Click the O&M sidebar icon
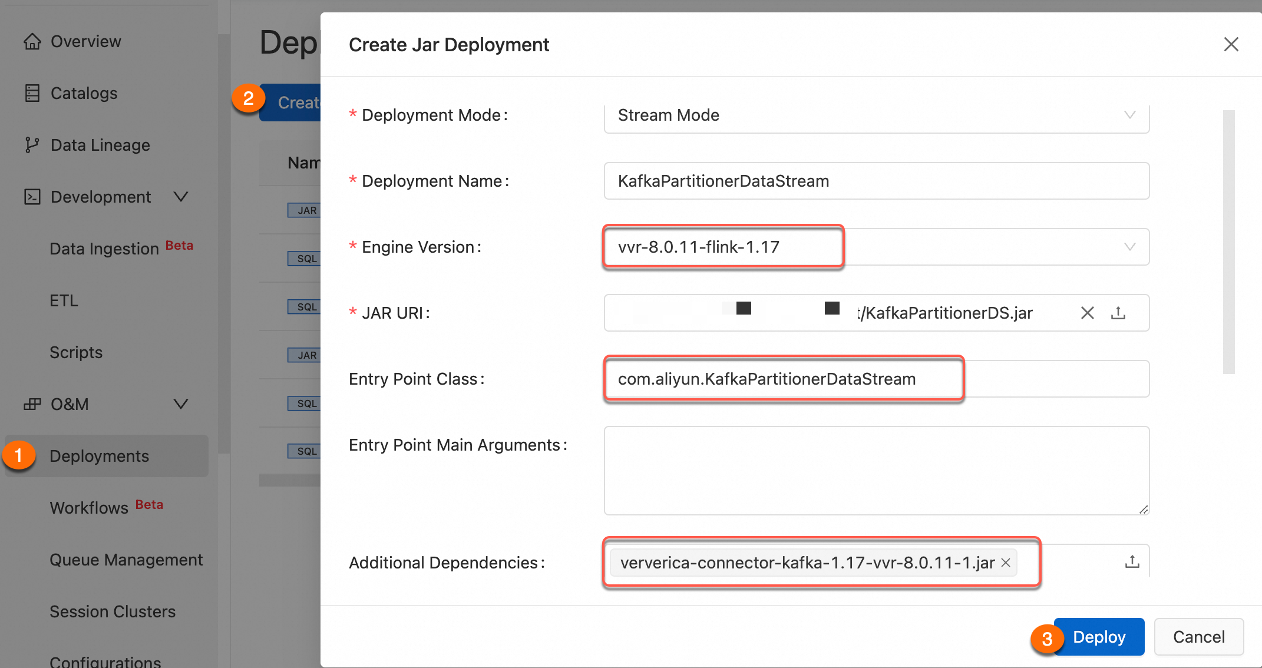Image resolution: width=1262 pixels, height=668 pixels. [x=32, y=404]
